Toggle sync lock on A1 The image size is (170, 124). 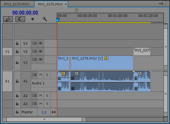point(34,75)
